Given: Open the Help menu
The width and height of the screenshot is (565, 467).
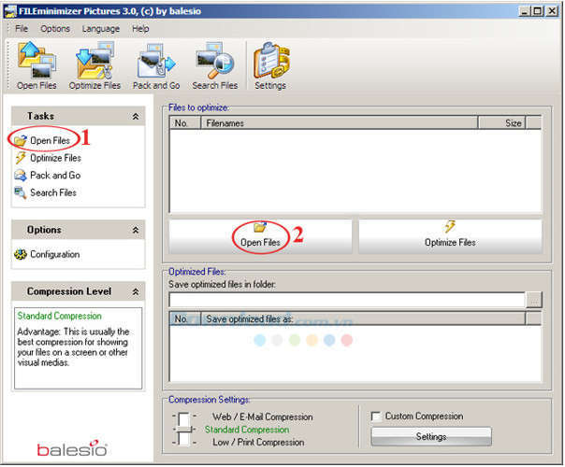Looking at the screenshot, I should click(140, 29).
